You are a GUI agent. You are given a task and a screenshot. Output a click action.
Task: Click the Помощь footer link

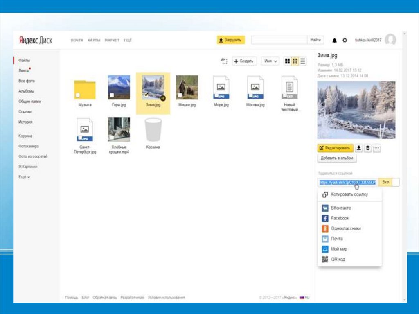tap(72, 297)
